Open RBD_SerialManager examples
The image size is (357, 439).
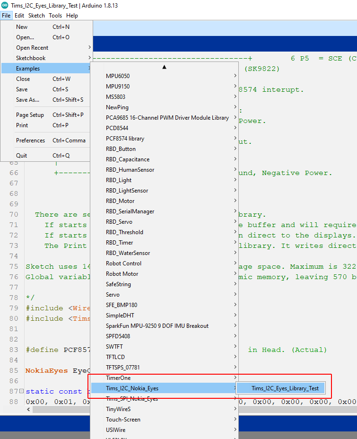click(164, 211)
